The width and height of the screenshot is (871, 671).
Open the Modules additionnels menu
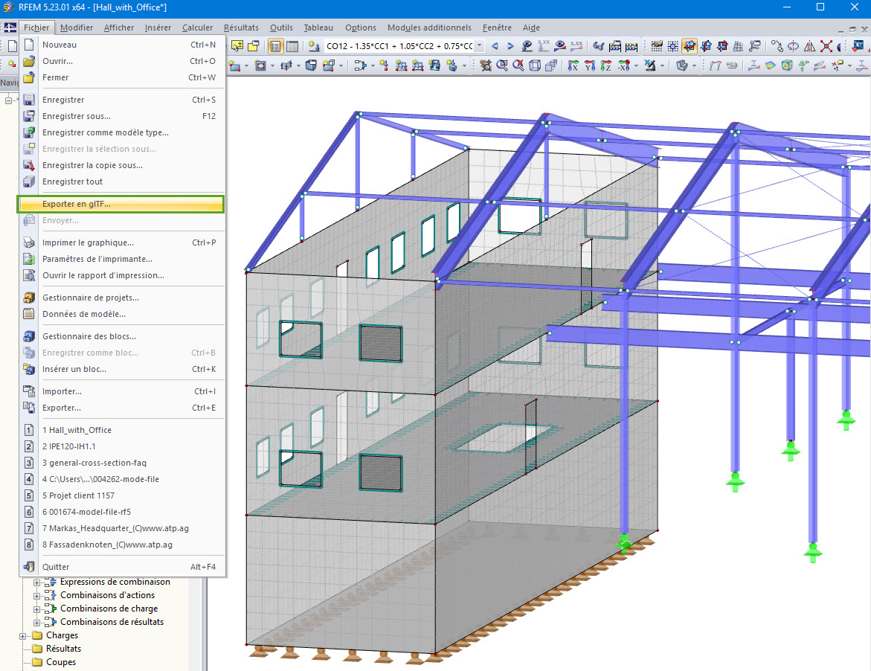[429, 28]
